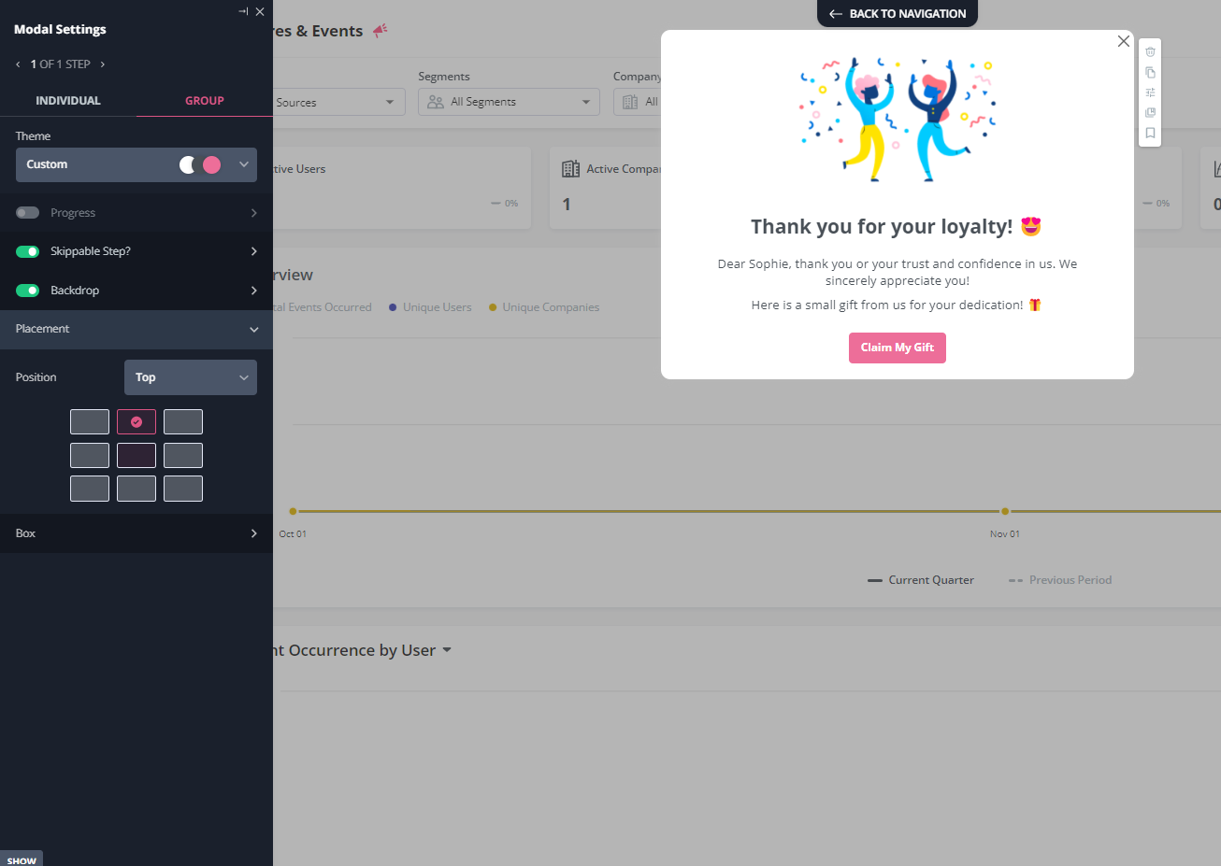Expand the Skippable Step options

tap(253, 251)
